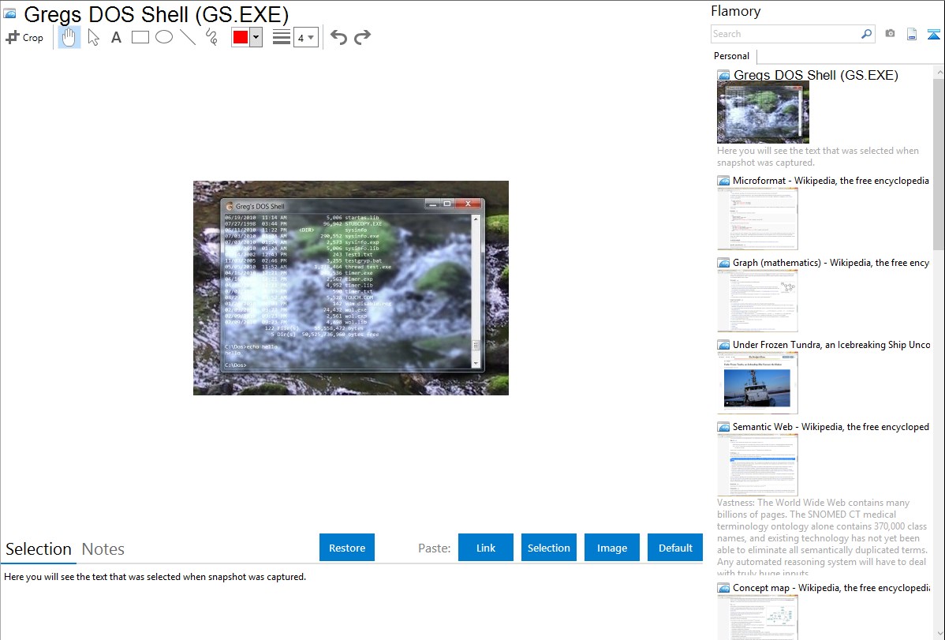Viewport: 945px width, 640px height.
Task: Click the Paste Image button
Action: click(612, 548)
